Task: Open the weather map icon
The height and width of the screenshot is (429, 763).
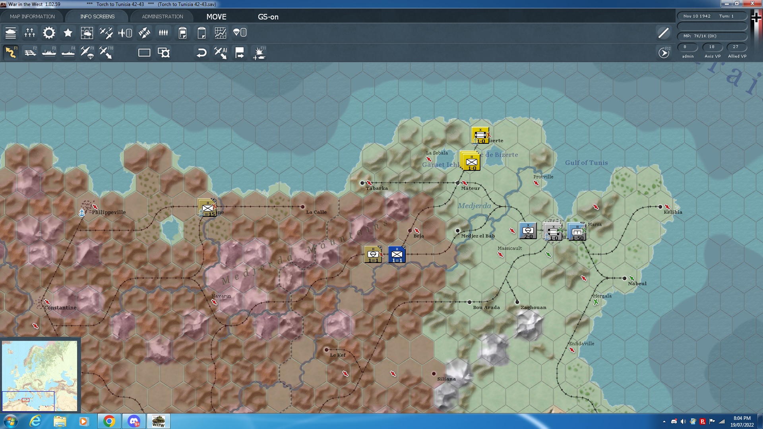Action: point(87,33)
